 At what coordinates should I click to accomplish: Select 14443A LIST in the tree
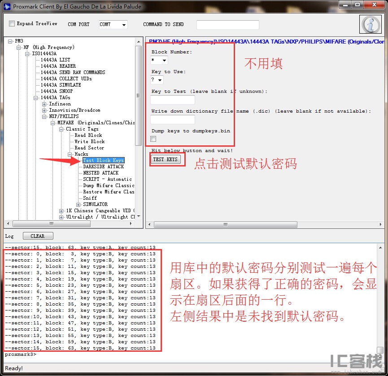(x=56, y=60)
